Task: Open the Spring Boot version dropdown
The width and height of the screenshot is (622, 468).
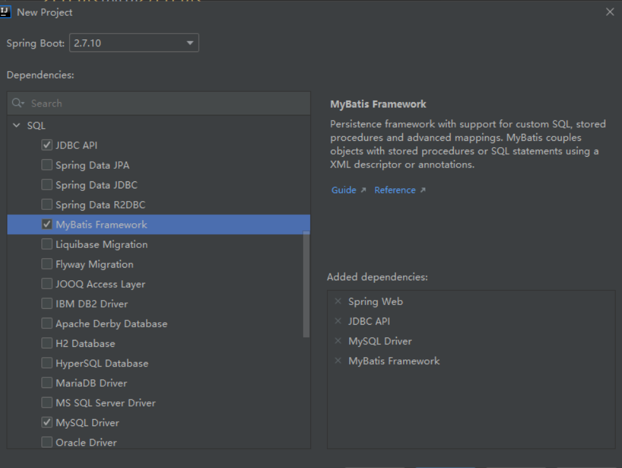Action: pos(190,43)
